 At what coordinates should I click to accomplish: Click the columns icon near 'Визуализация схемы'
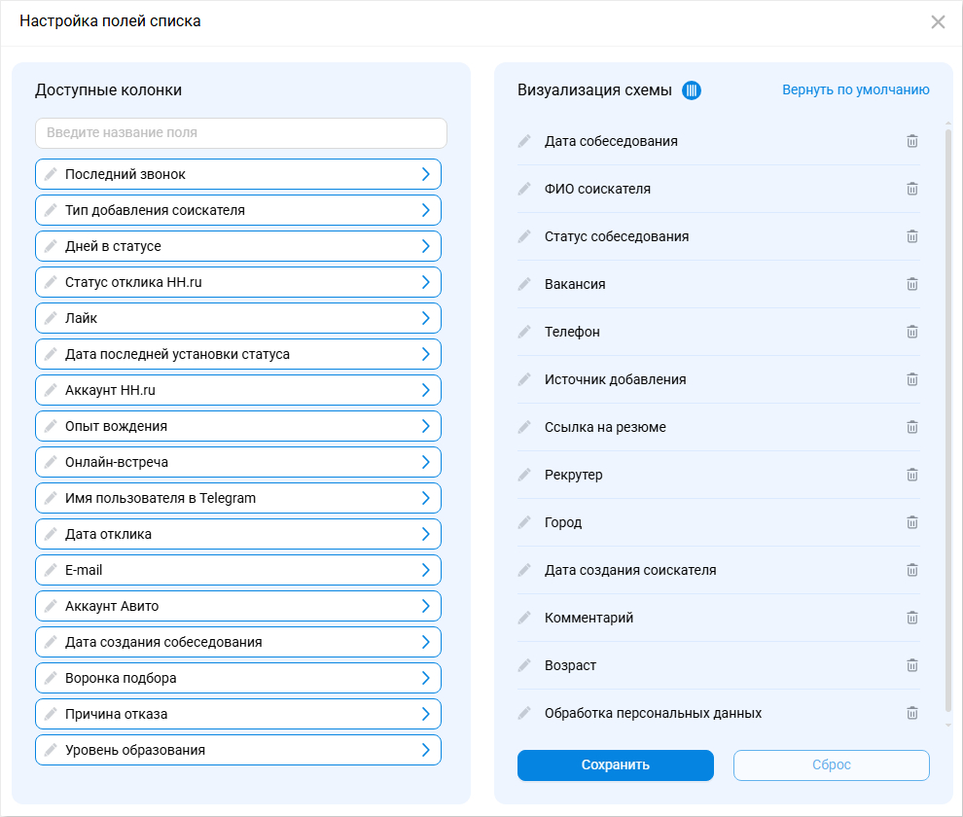[692, 90]
